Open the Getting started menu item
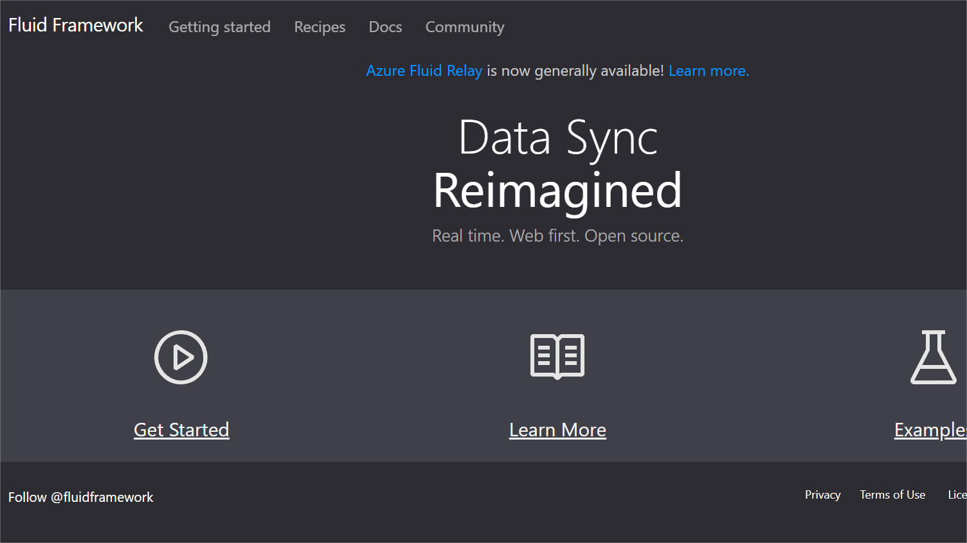The height and width of the screenshot is (543, 967). 220,27
